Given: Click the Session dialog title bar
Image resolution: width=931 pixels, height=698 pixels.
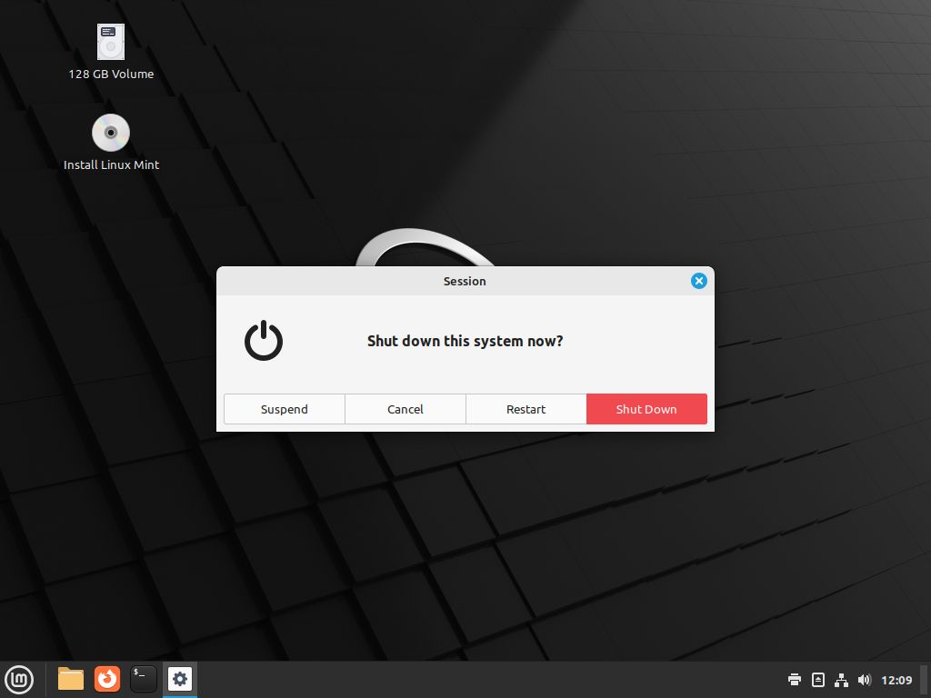Looking at the screenshot, I should pos(465,281).
